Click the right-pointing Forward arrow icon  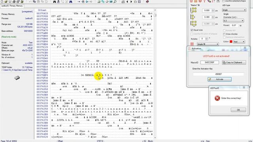(131, 2)
